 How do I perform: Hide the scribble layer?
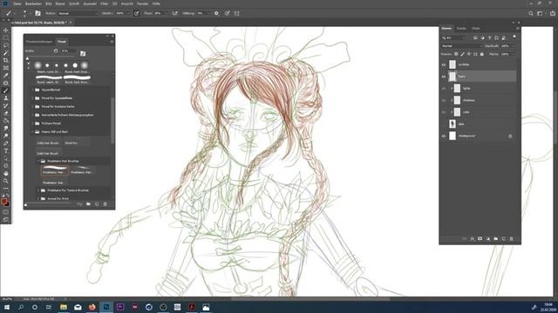444,64
